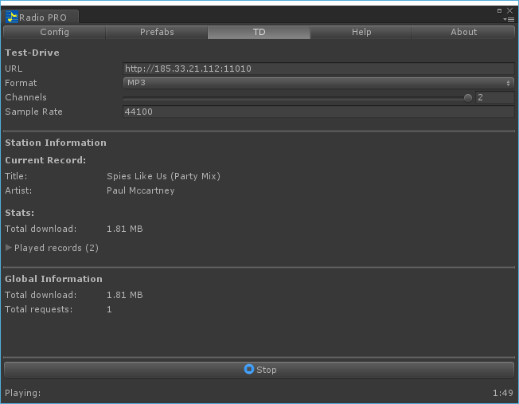This screenshot has height=404, width=519.
Task: Show the About tab
Action: point(463,33)
